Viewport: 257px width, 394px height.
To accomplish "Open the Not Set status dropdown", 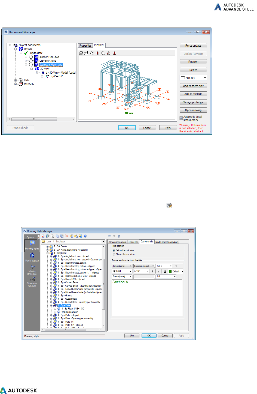I will point(193,78).
